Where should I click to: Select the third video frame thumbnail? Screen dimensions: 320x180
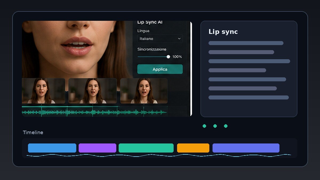(144, 91)
